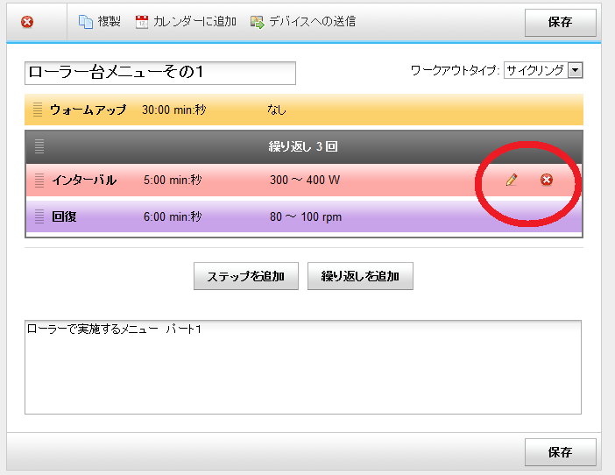Image resolution: width=615 pixels, height=475 pixels.
Task: Click the drag handle of the ウォームアップ step
Action: (38, 110)
